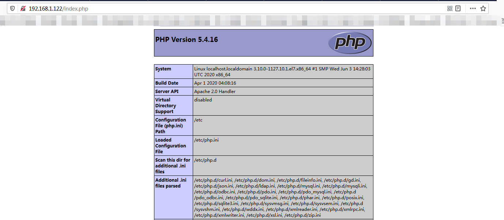
Task: Open the page actions three-dot menu
Action: 473,8
